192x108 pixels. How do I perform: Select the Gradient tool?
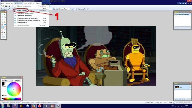pyautogui.click(x=5, y=25)
